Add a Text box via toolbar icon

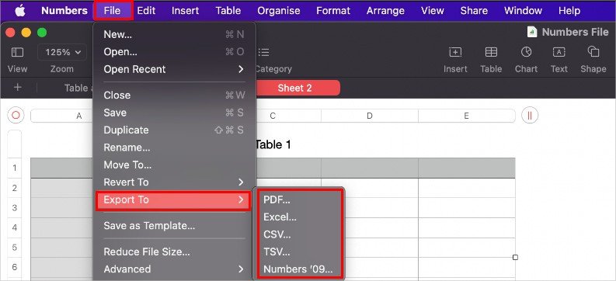(x=559, y=52)
